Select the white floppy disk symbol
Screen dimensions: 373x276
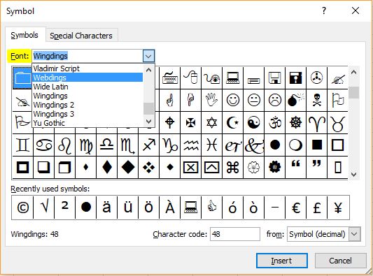coord(275,78)
